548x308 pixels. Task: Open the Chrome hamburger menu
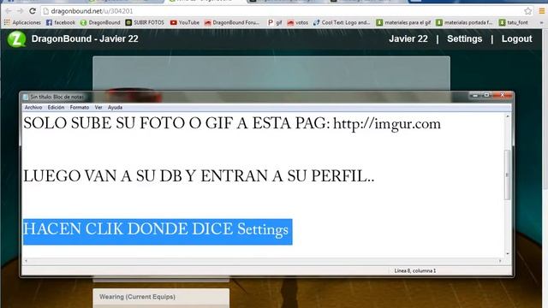[x=541, y=11]
